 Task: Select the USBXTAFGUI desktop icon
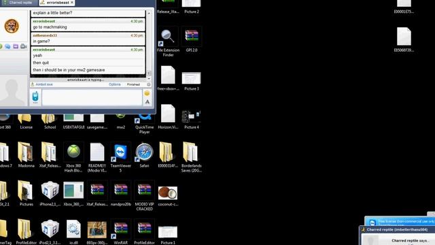click(x=73, y=122)
